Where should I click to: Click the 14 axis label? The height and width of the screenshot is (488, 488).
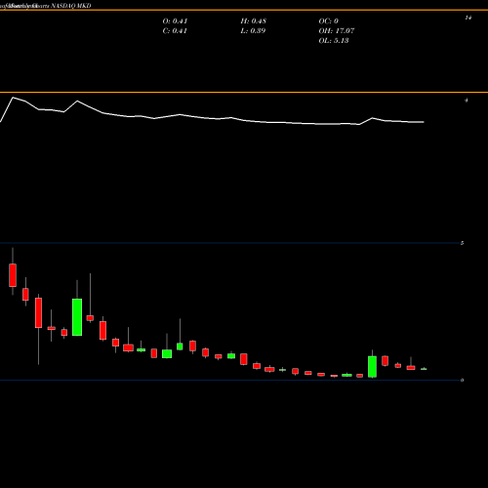point(468,18)
